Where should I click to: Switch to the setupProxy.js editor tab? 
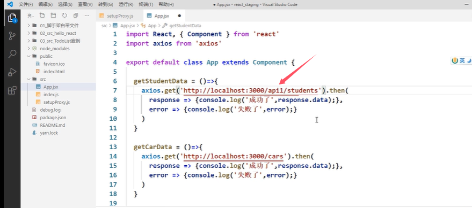[120, 16]
